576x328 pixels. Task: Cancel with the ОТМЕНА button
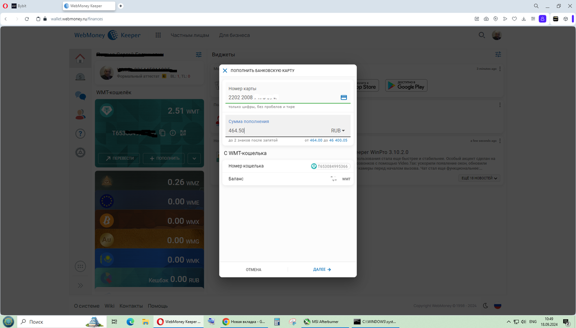click(x=253, y=269)
